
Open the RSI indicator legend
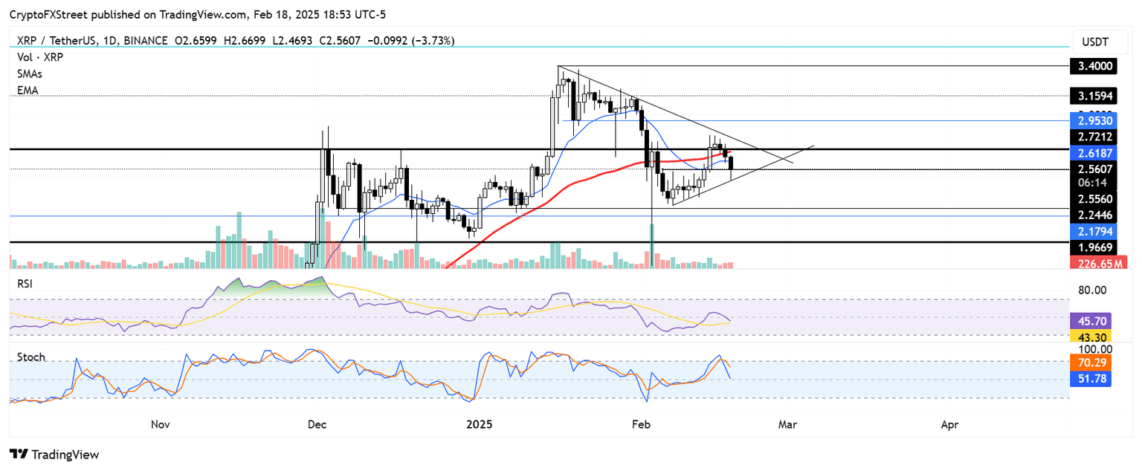25,284
